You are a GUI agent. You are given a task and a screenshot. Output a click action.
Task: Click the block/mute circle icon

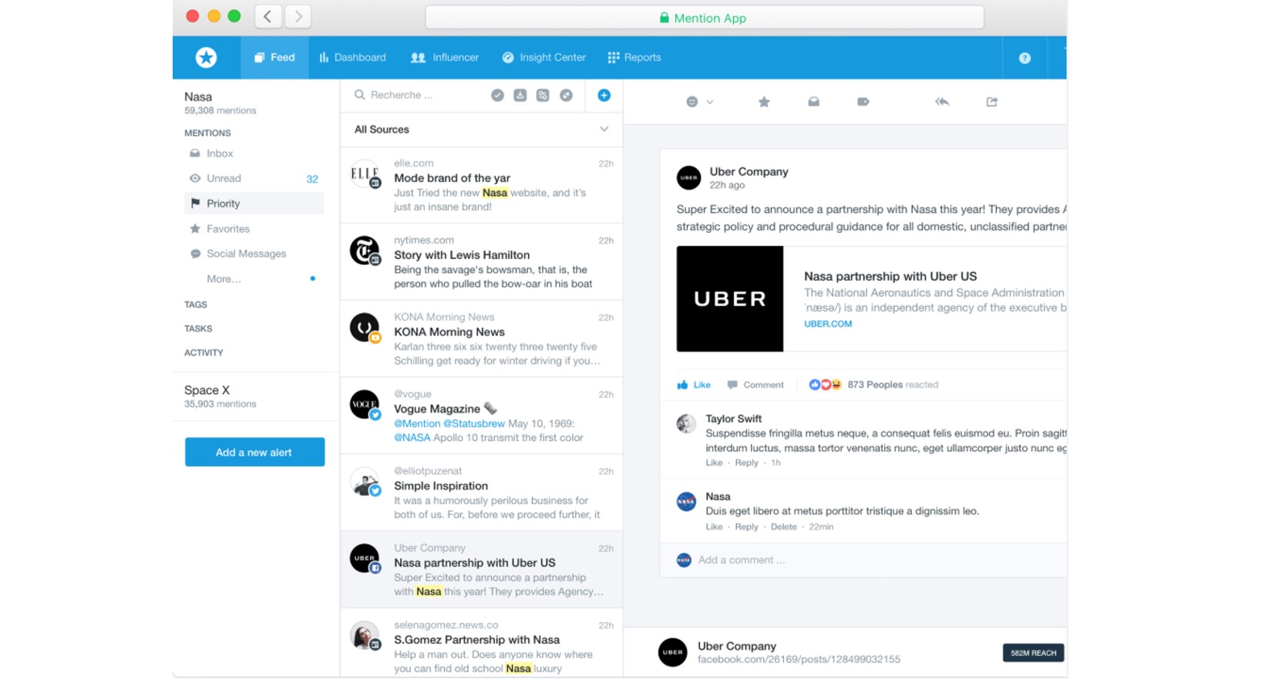click(x=566, y=95)
